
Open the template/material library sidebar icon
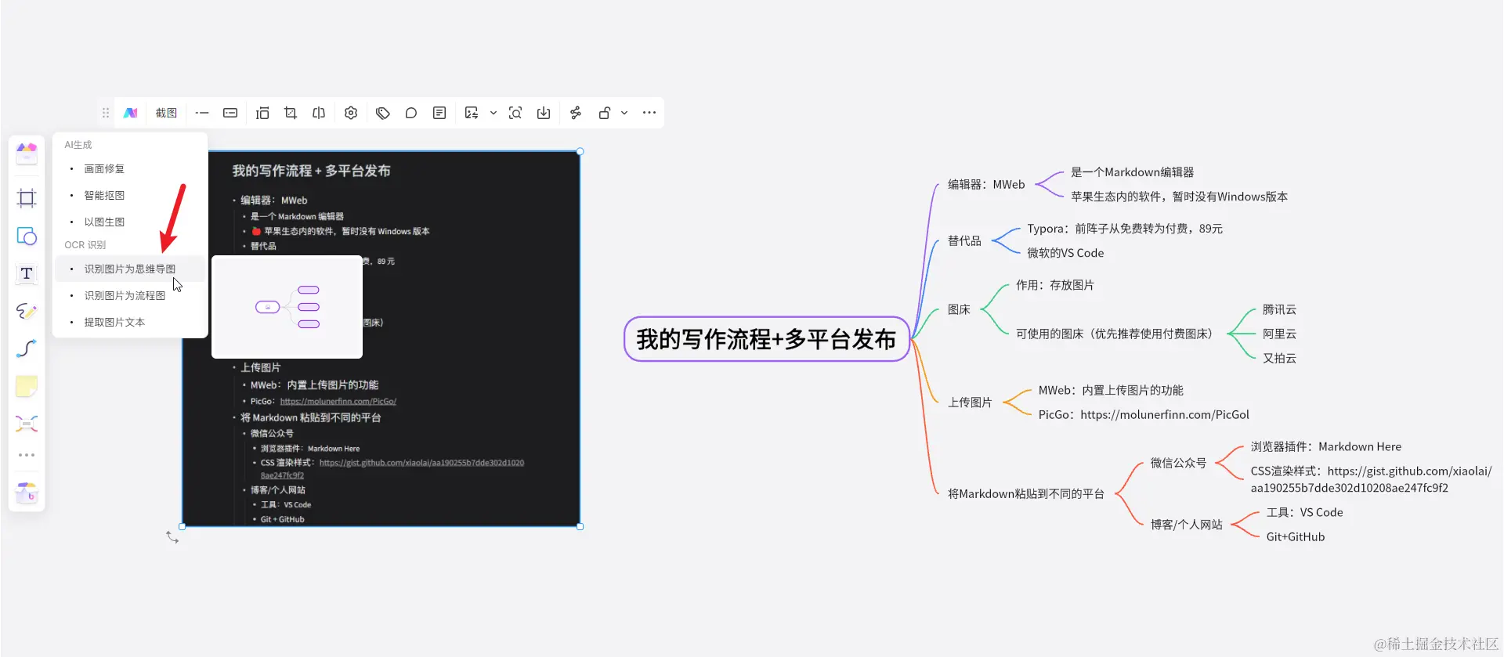coord(27,153)
